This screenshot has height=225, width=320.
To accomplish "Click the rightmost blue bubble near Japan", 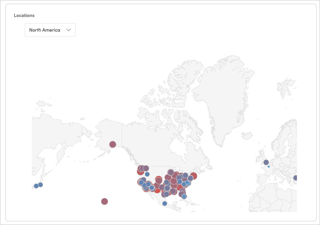I will pos(41,185).
